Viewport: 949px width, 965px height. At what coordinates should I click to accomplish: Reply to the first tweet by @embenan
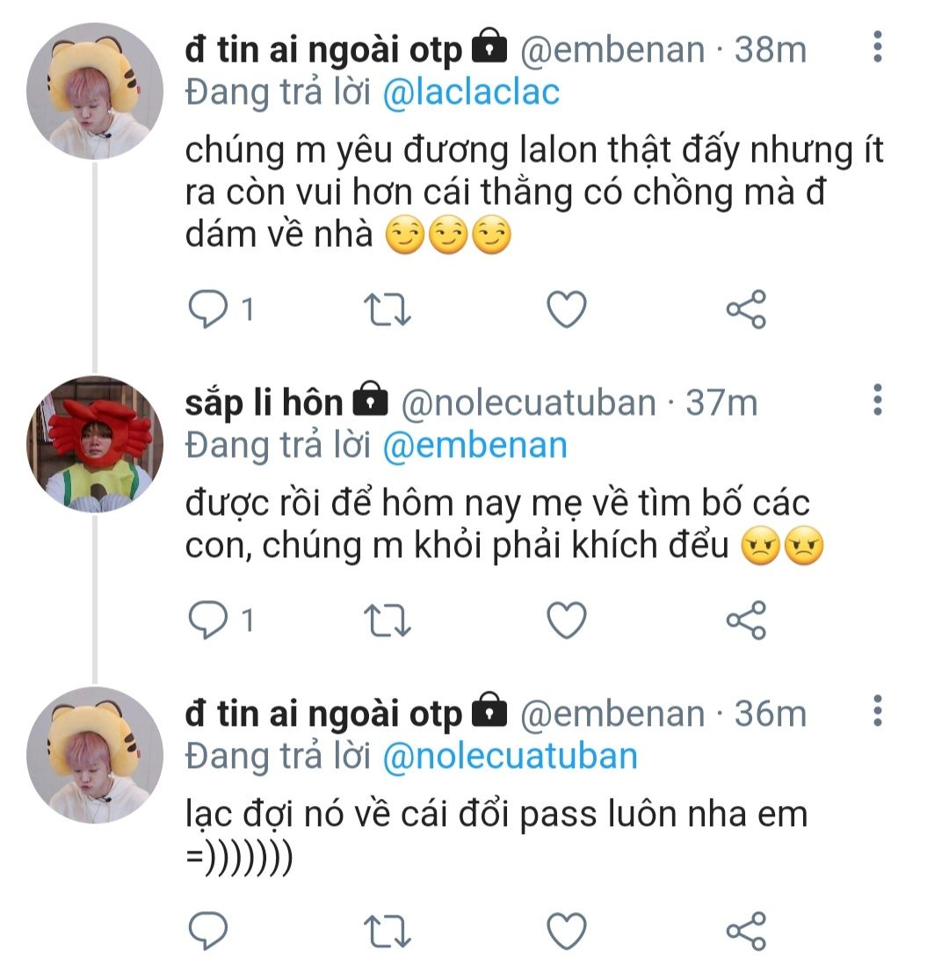208,309
